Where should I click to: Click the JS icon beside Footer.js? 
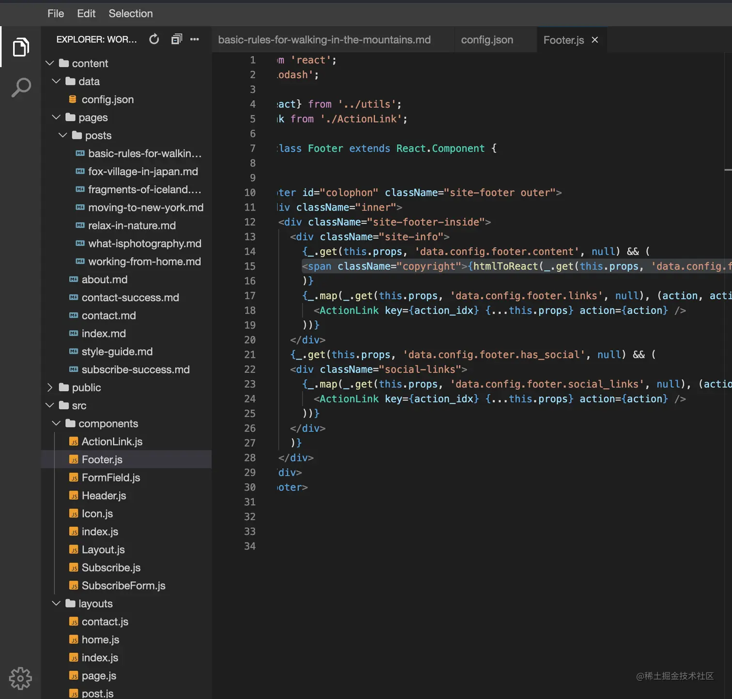[74, 459]
